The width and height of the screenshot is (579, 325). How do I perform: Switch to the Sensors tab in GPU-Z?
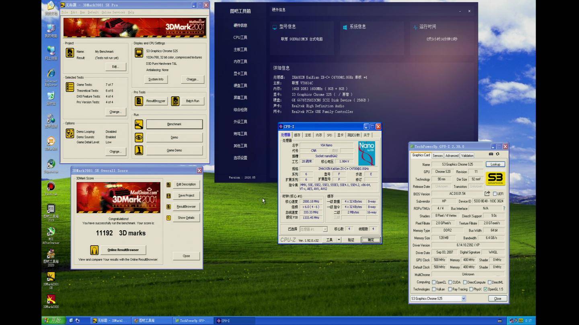[x=437, y=156]
